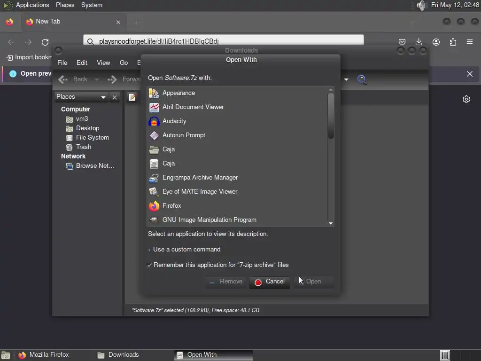The height and width of the screenshot is (361, 481).
Task: Select the Caja file cabinet icon entry
Action: coord(154,163)
